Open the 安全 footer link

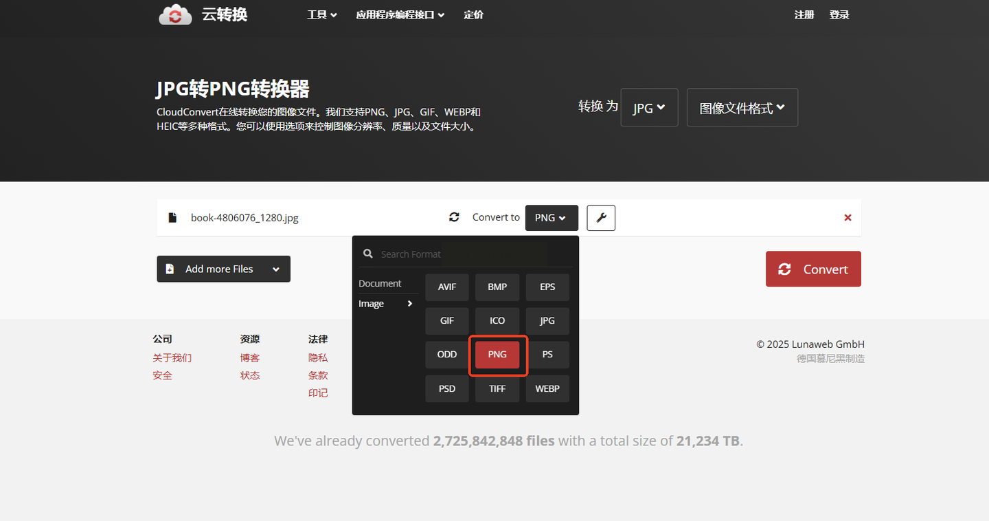tap(163, 375)
